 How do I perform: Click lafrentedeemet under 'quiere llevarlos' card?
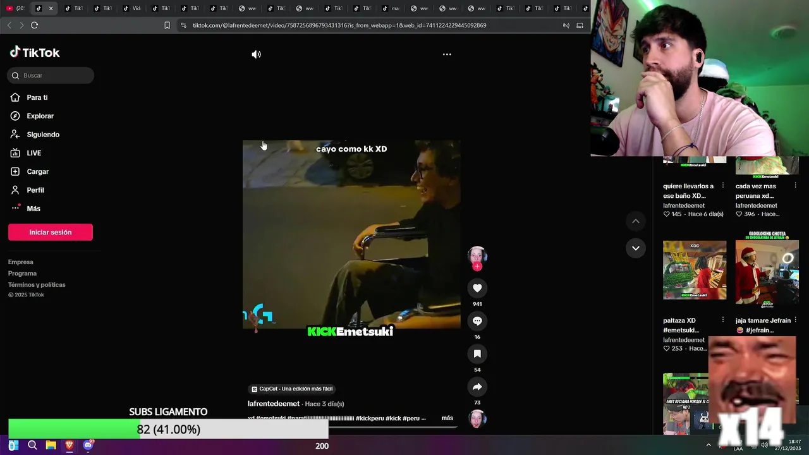684,205
